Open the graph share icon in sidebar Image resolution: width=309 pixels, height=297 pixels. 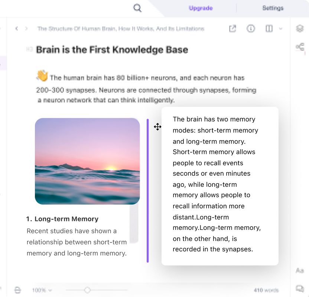coord(300,47)
